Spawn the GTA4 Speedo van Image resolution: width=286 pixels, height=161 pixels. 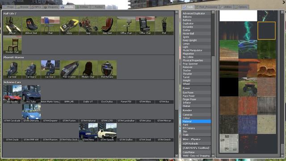(x=107, y=132)
